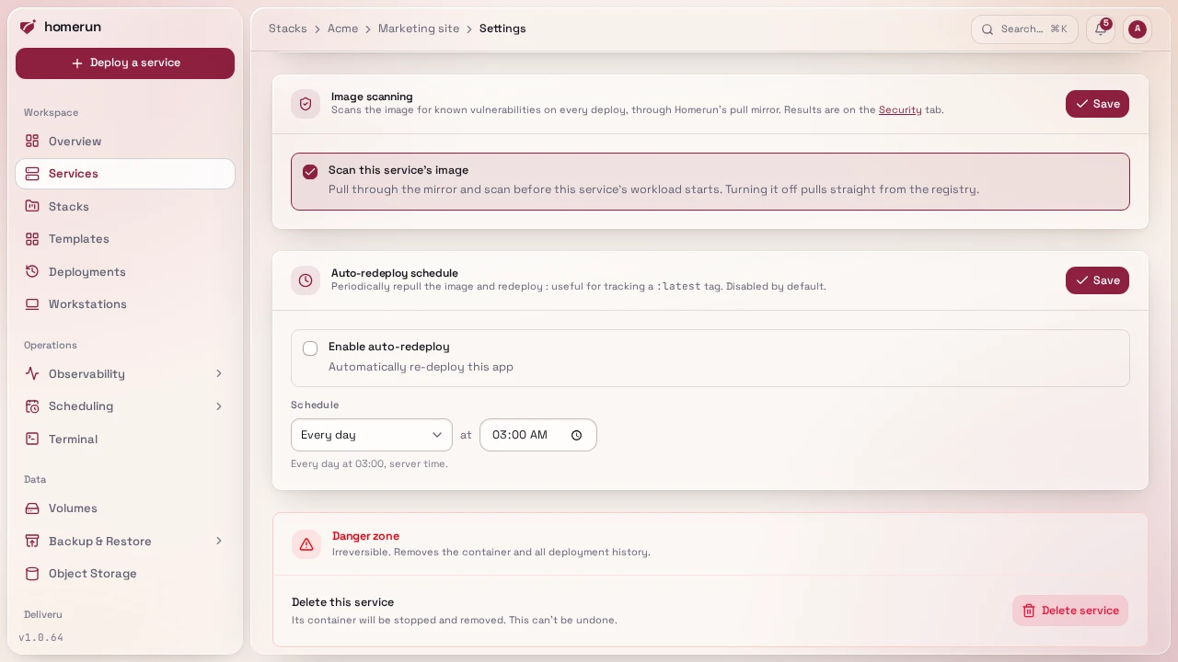The image size is (1178, 662).
Task: Open Object Storage menu item
Action: click(x=125, y=574)
